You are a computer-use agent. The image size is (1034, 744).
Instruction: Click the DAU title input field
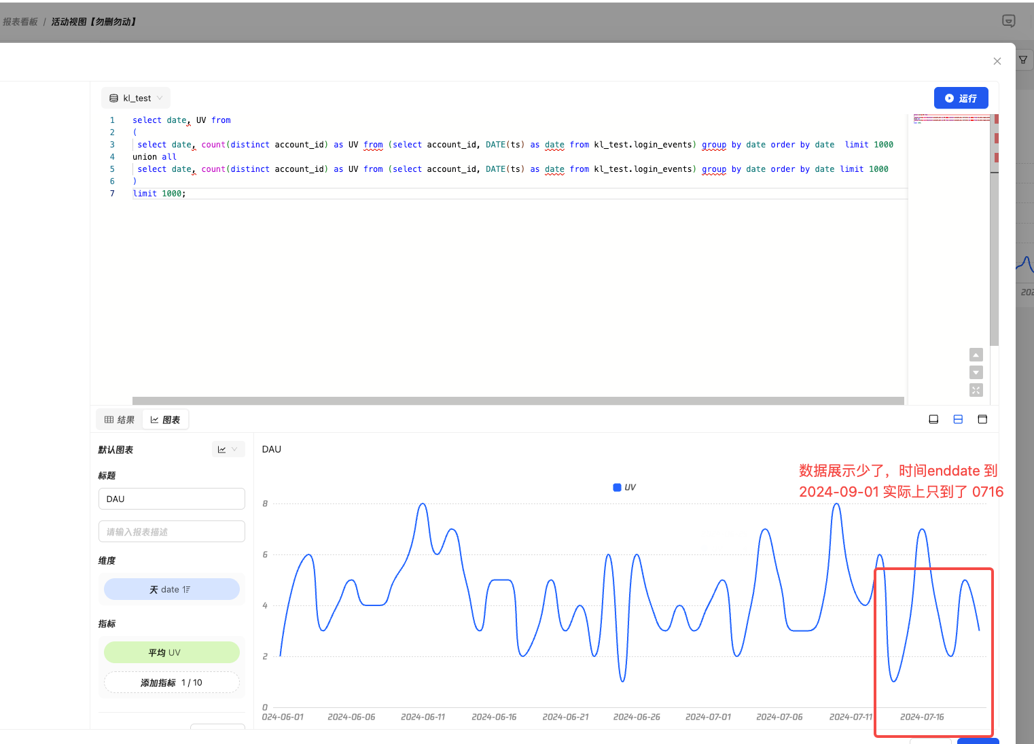click(172, 499)
